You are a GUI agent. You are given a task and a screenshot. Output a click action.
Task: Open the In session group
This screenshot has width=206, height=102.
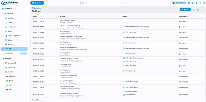coord(11,72)
